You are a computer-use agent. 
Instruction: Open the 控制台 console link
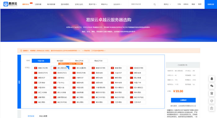pos(186,4)
